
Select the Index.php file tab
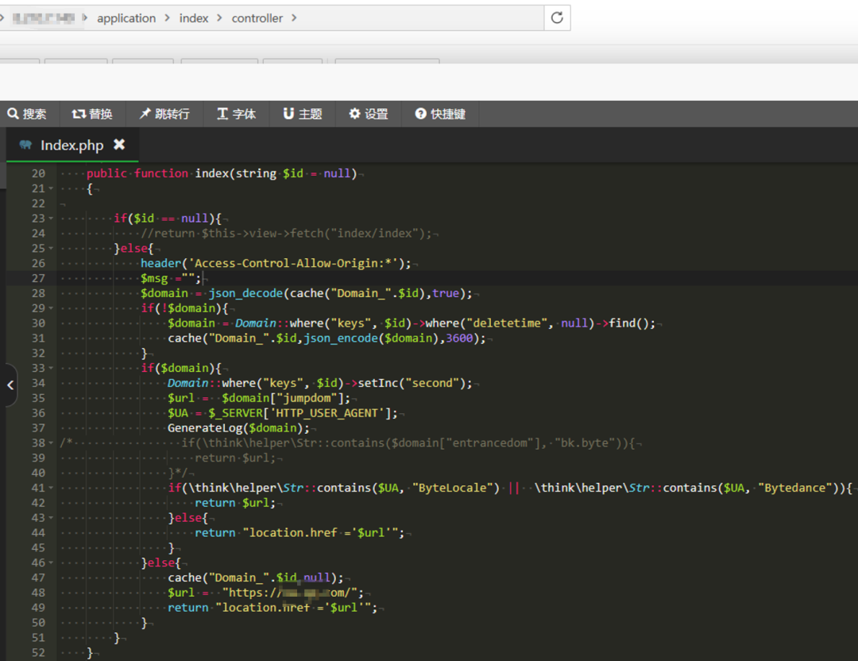pos(71,145)
